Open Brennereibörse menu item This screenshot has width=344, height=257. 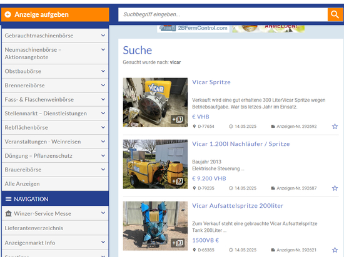pyautogui.click(x=55, y=85)
